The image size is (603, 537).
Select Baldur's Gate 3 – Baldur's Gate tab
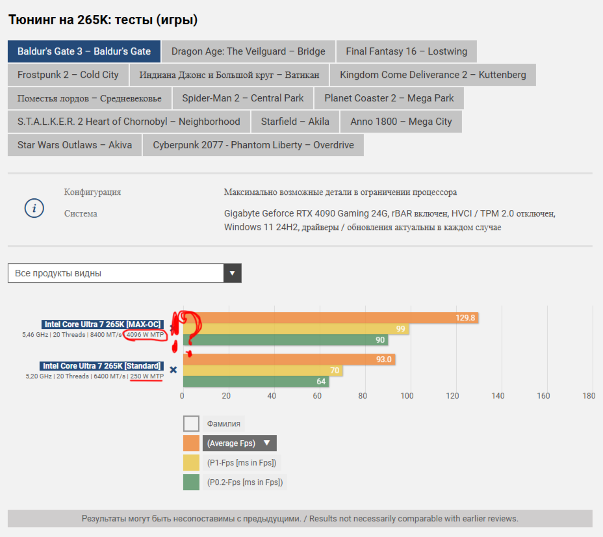click(84, 51)
